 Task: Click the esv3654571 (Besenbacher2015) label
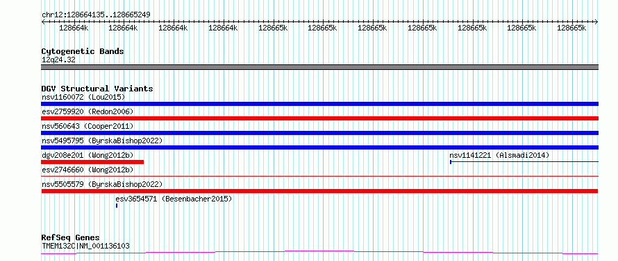pos(174,199)
